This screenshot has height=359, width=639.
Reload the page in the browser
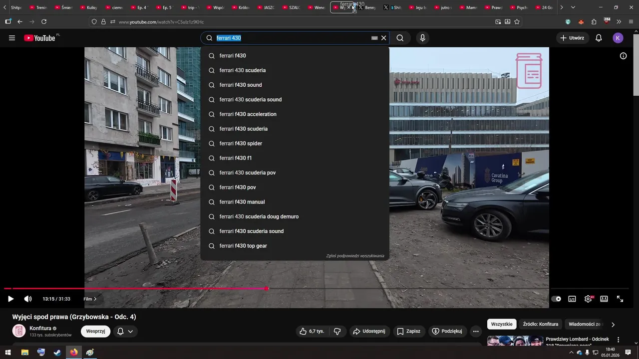point(44,22)
